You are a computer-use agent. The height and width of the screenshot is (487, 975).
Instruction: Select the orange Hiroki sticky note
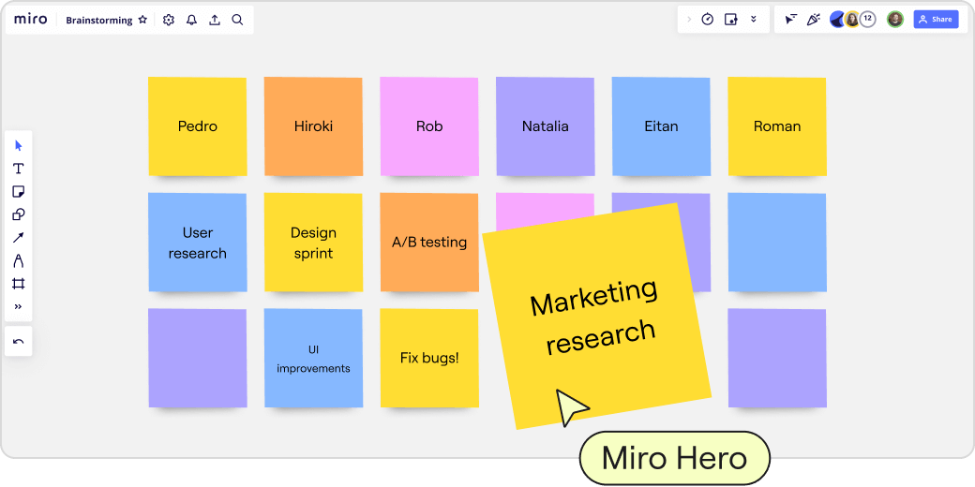[x=313, y=126]
